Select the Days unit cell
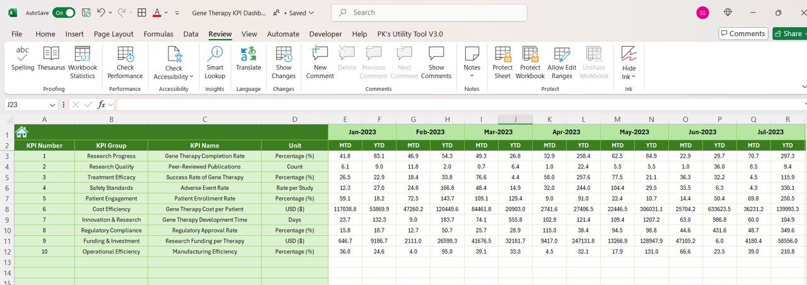The width and height of the screenshot is (807, 285). 294,219
